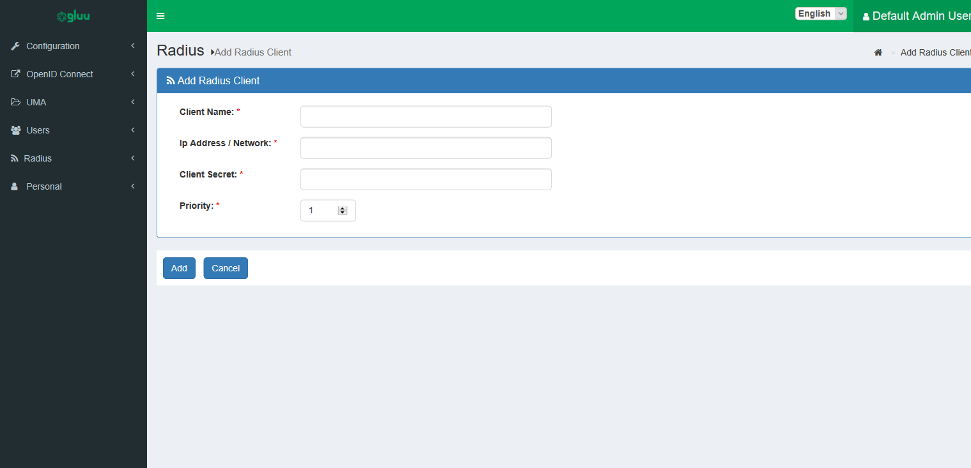
Task: Click the RSS icon next to Radius
Action: click(x=14, y=158)
